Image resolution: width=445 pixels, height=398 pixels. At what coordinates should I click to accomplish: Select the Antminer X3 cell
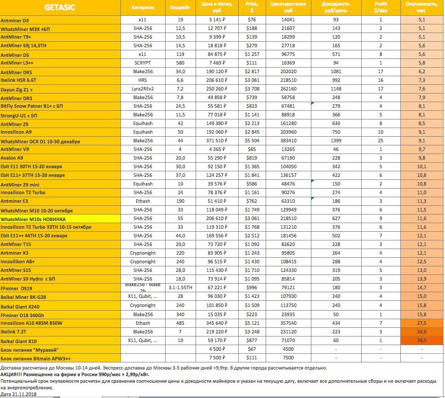pyautogui.click(x=60, y=253)
